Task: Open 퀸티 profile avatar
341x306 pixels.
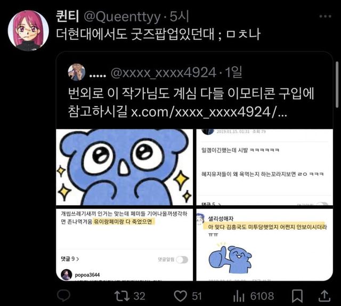Action: [x=28, y=30]
